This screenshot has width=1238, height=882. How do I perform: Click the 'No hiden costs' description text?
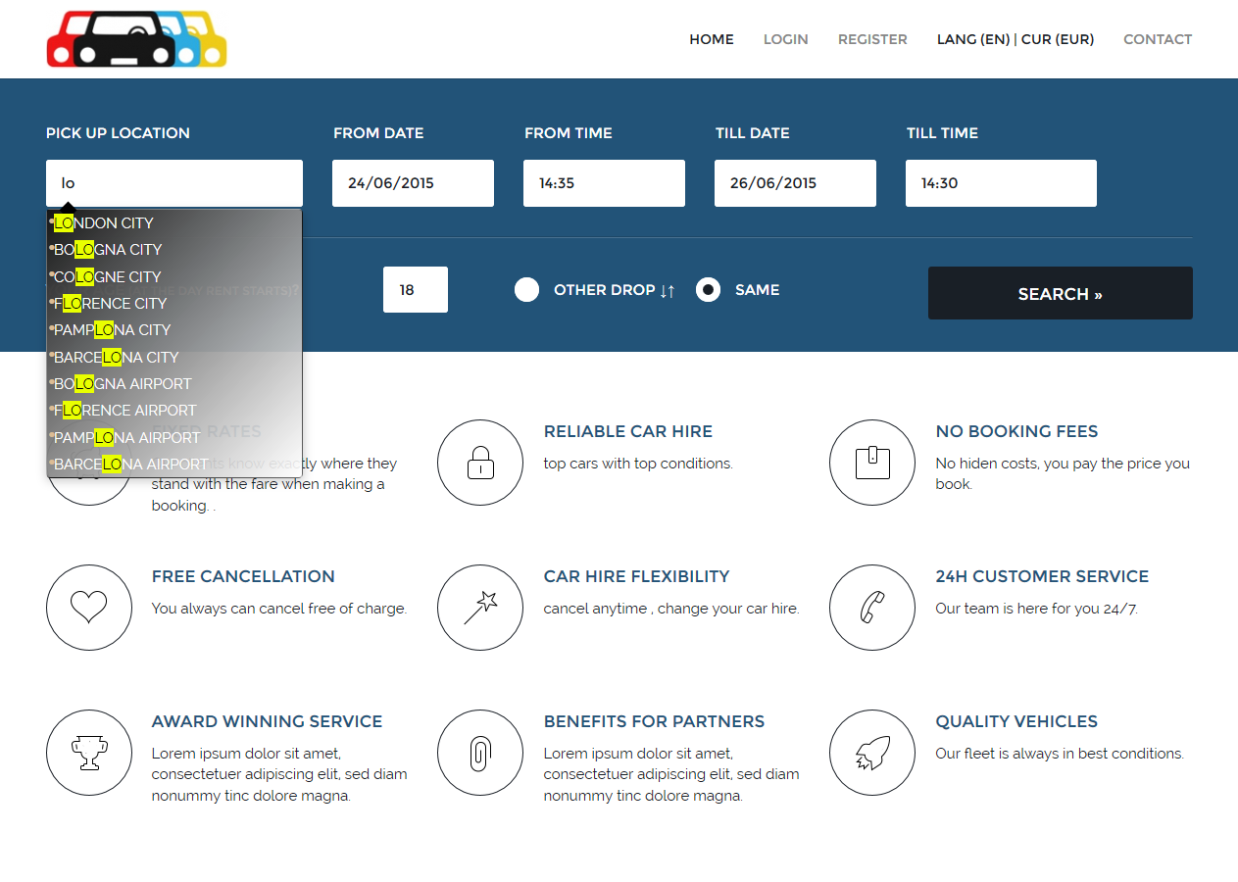point(1063,473)
